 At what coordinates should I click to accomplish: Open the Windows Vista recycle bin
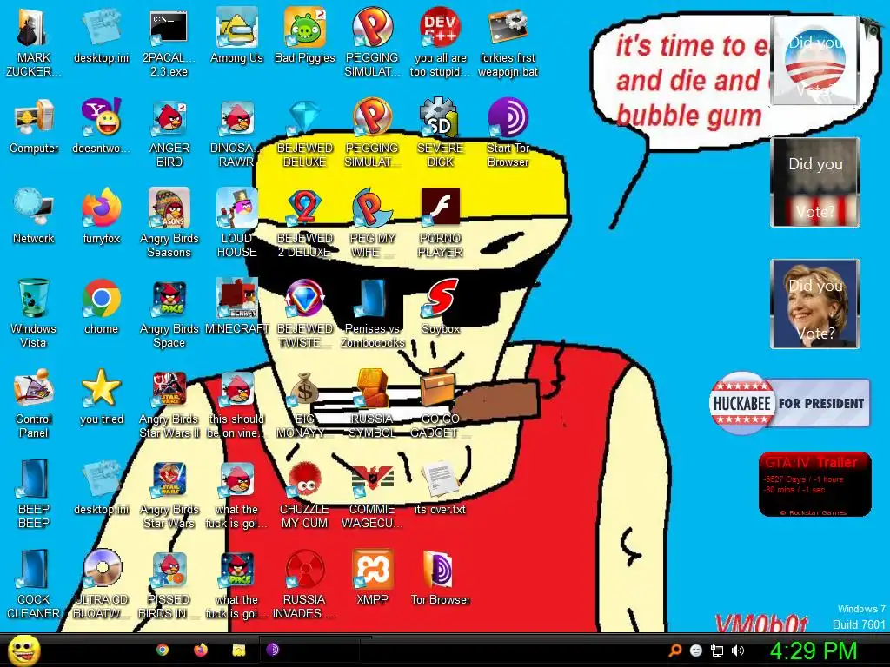click(34, 314)
